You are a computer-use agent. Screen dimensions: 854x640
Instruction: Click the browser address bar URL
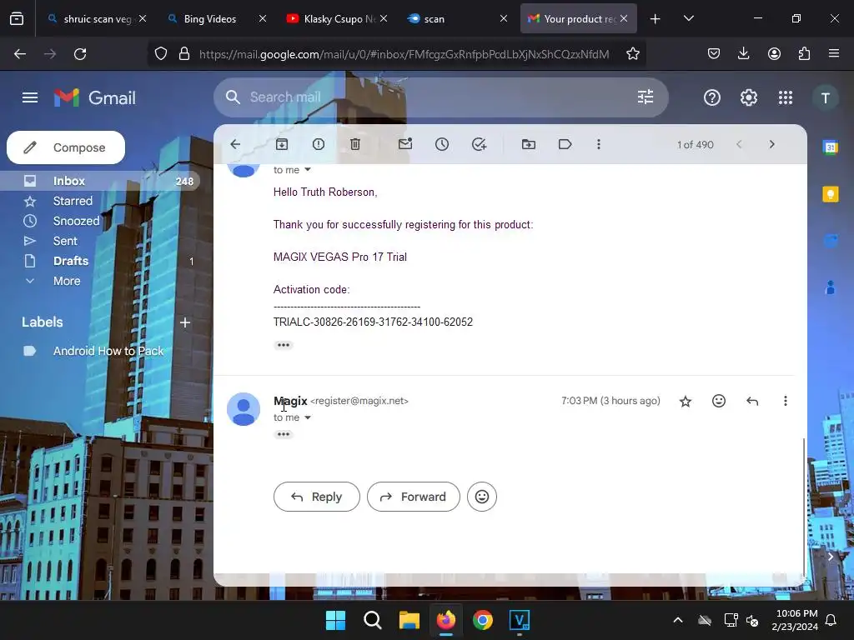[x=404, y=54]
